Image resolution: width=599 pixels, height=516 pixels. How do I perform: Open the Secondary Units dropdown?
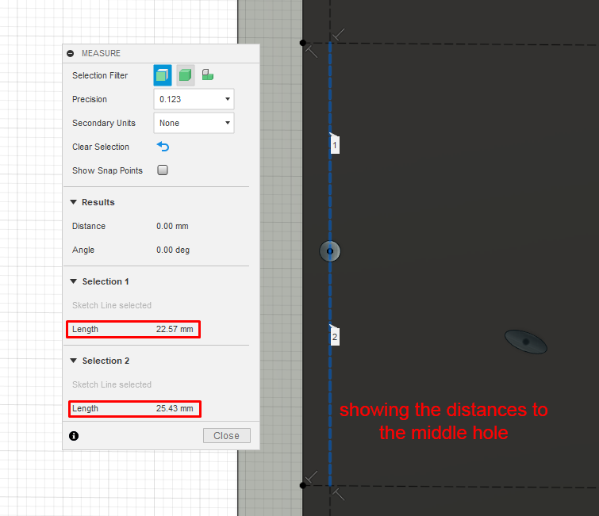[x=194, y=123]
